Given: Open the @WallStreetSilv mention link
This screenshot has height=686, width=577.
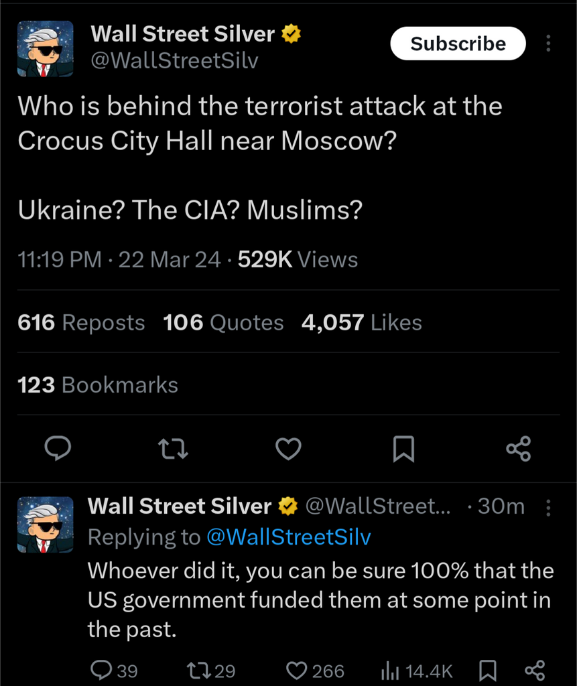Looking at the screenshot, I should point(288,537).
